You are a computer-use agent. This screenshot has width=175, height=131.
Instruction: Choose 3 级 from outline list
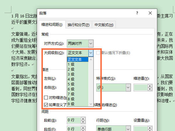pos(78,74)
